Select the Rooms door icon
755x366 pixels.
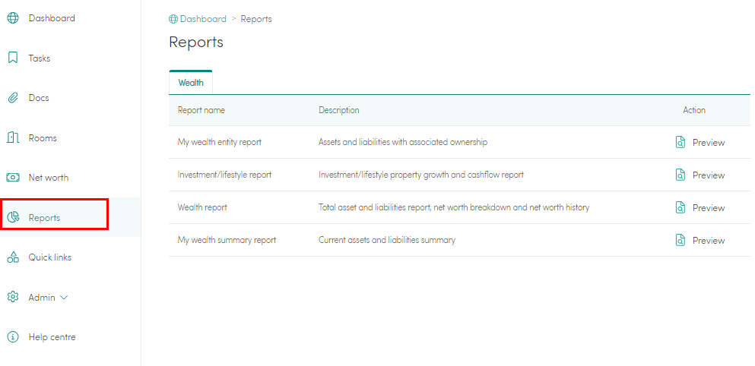point(13,138)
